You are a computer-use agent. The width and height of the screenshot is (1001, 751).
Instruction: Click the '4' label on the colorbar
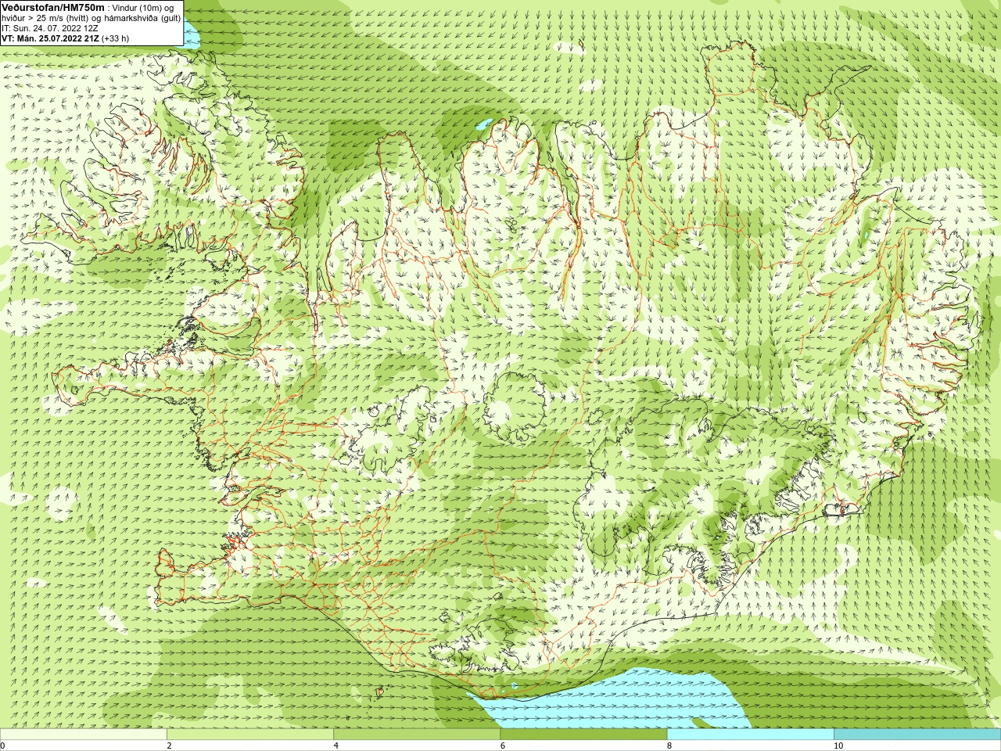click(x=336, y=746)
